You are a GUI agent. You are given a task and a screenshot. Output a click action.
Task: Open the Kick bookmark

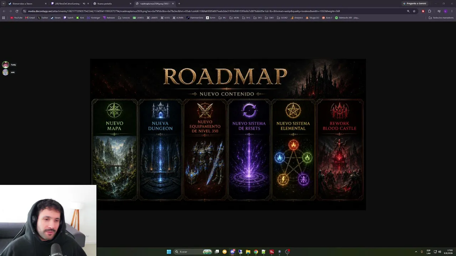[80, 18]
